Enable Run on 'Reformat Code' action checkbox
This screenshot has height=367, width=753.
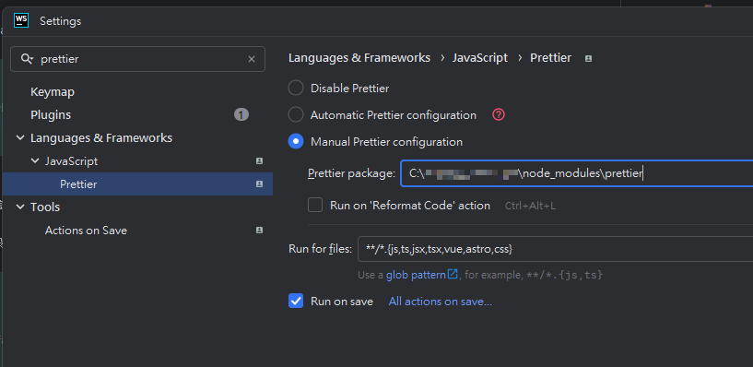click(x=315, y=205)
